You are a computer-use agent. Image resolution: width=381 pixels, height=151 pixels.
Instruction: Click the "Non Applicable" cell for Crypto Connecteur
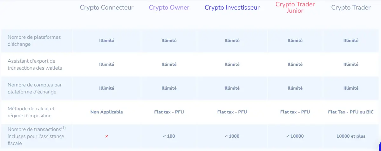107,112
